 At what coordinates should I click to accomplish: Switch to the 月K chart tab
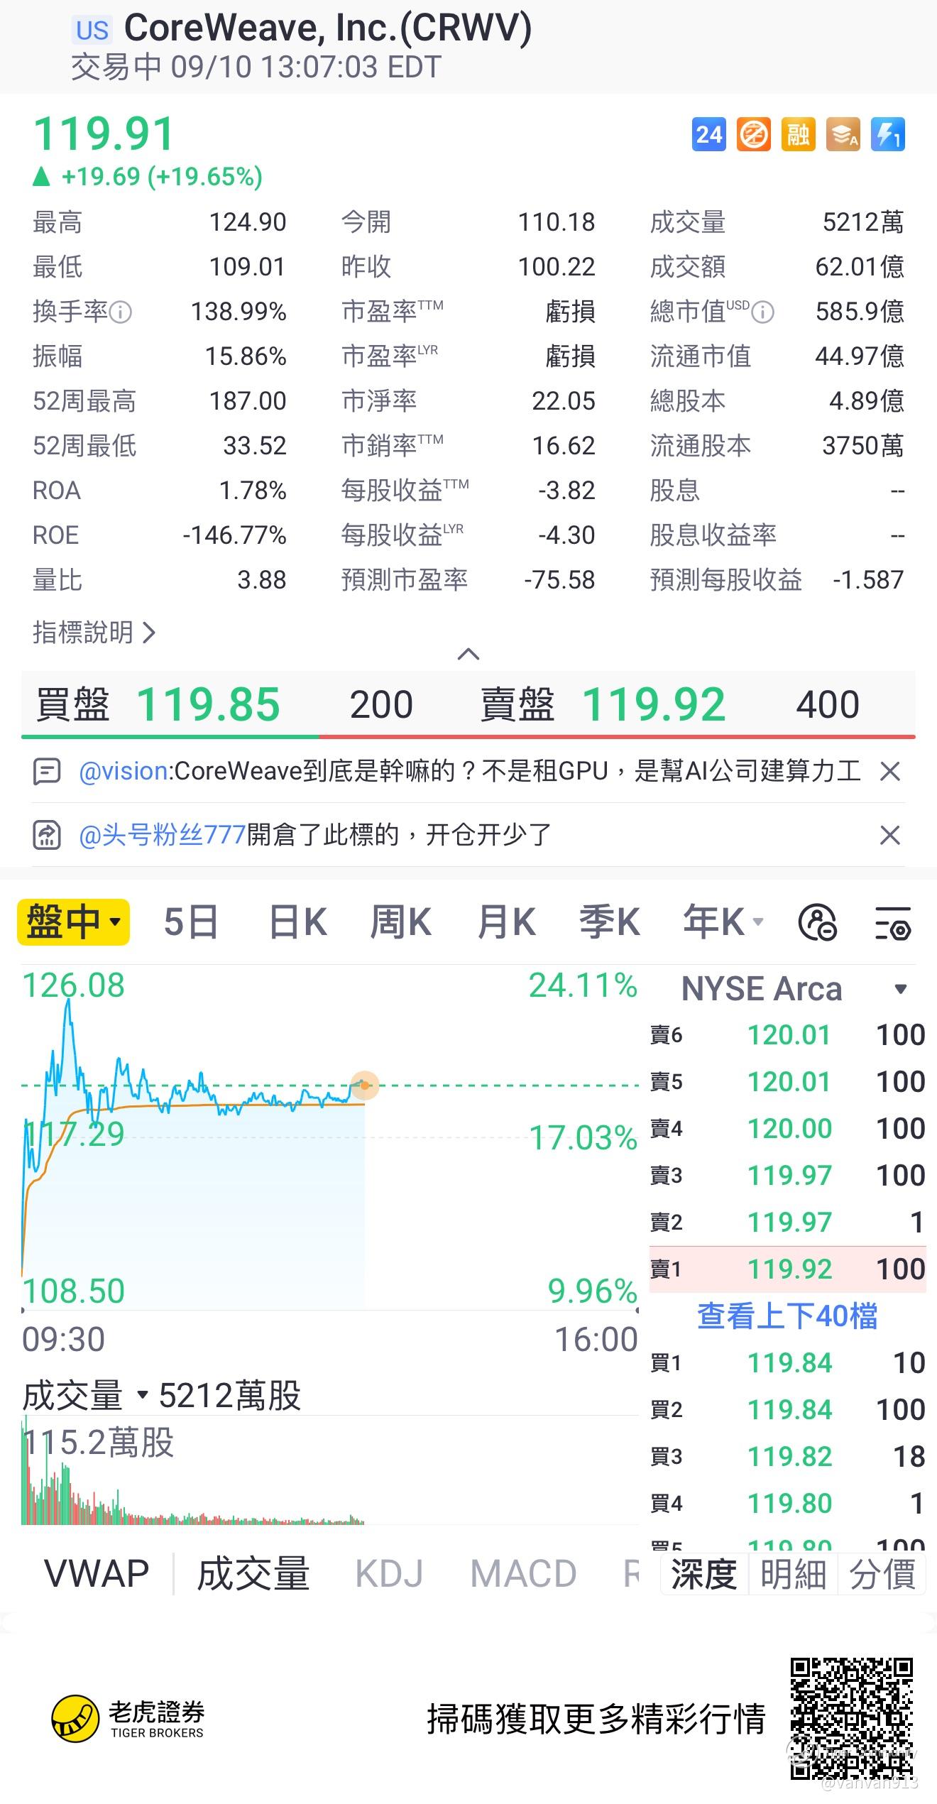506,922
